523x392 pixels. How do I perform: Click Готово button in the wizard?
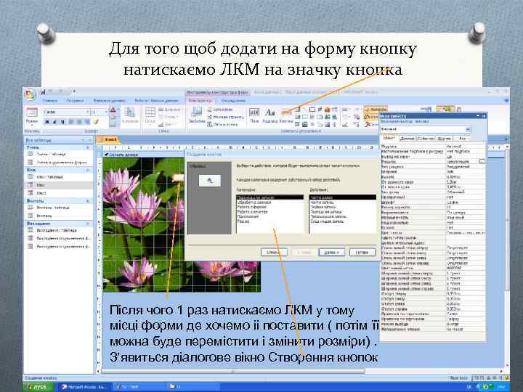coord(362,253)
